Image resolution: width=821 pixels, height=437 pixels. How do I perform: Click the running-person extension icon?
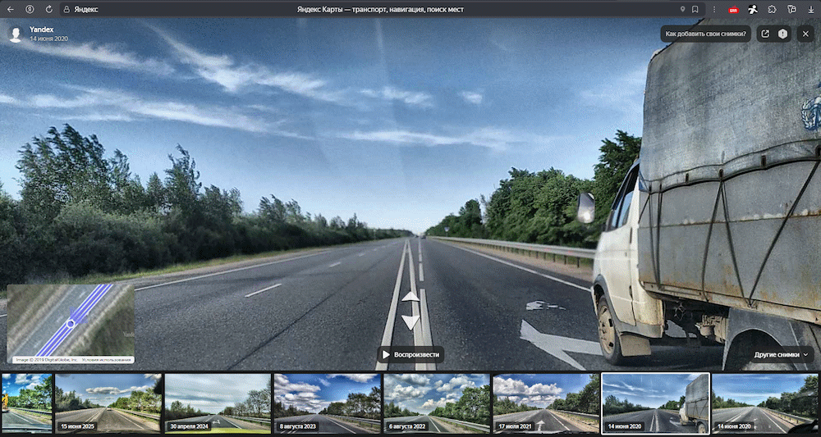coord(753,9)
